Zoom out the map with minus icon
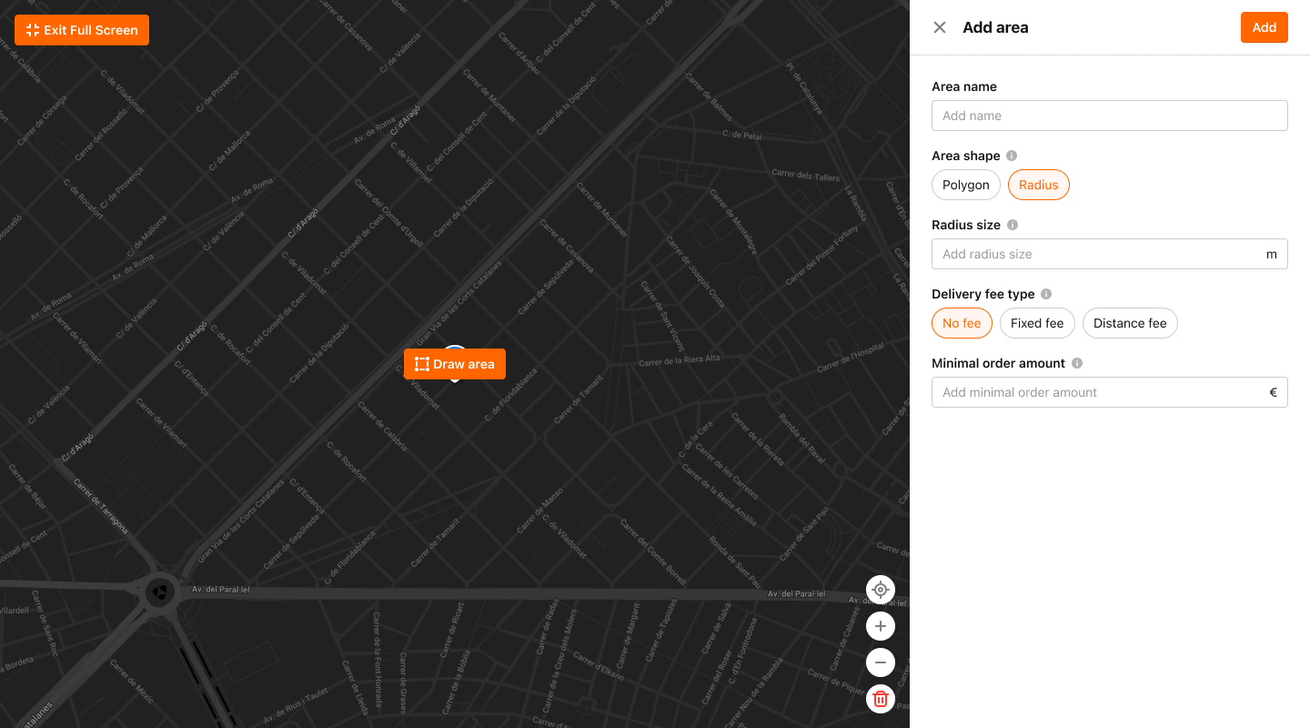Screen dimensions: 1310x728 click(x=881, y=662)
